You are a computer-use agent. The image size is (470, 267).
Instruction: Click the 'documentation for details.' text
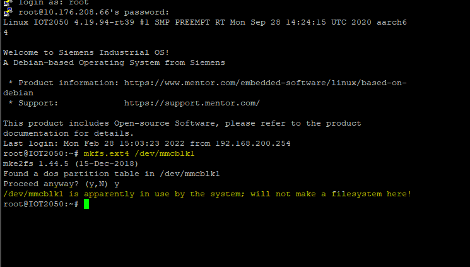[x=68, y=133]
